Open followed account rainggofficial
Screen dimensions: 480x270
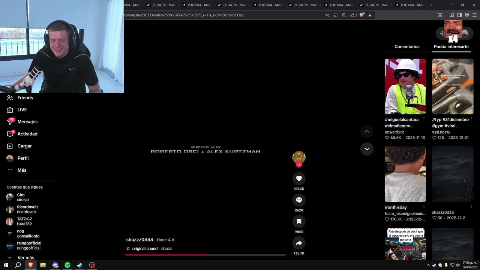point(24,246)
